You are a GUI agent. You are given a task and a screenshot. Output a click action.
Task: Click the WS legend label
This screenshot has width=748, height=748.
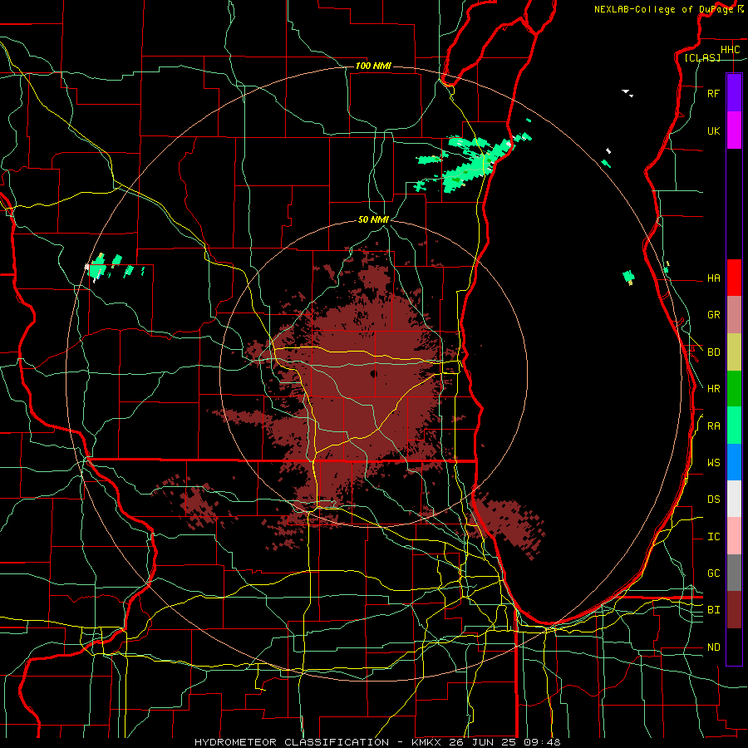713,463
